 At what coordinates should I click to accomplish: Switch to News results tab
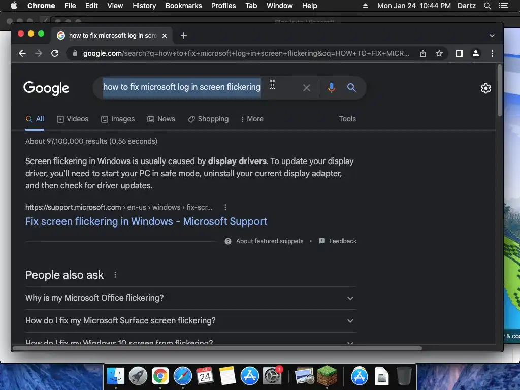coord(161,119)
